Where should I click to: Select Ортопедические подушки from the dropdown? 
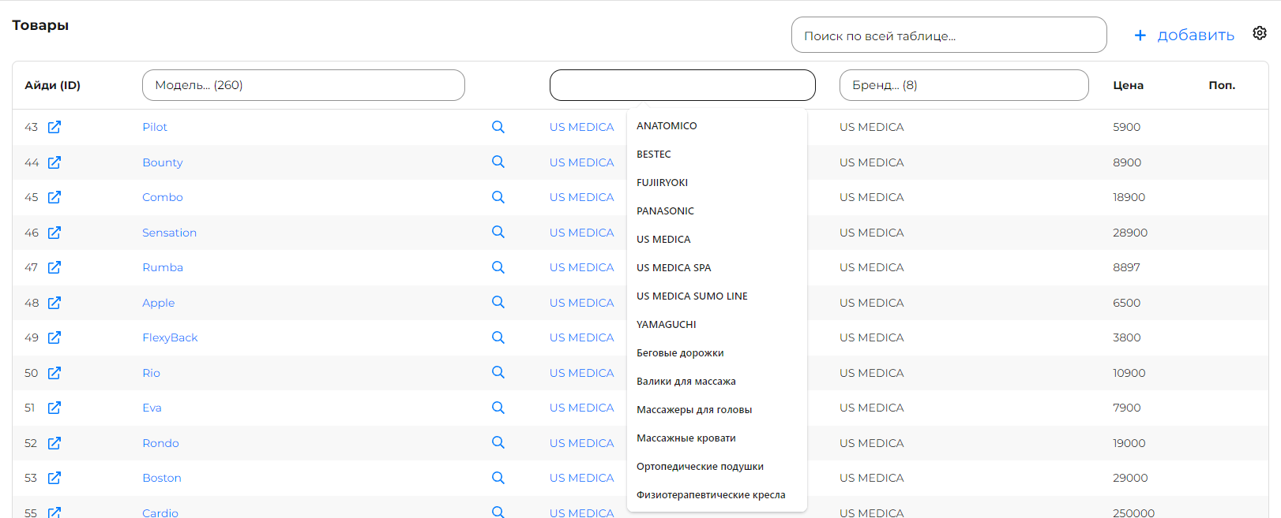pos(717,467)
